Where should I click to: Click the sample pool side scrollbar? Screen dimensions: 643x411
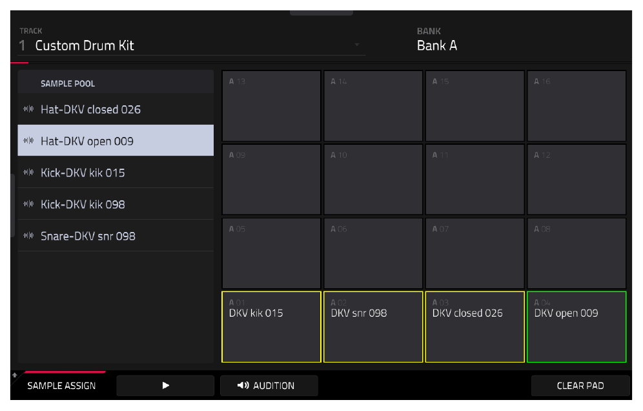pyautogui.click(x=13, y=205)
